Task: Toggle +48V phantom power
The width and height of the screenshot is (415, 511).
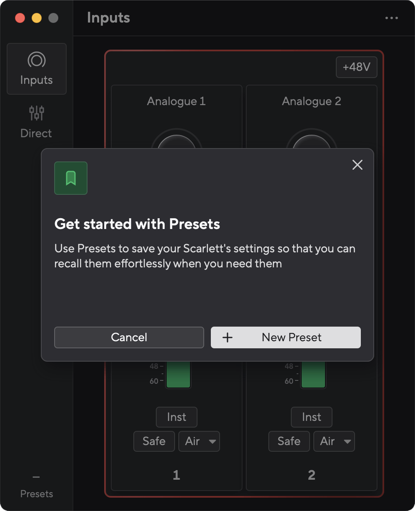Action: (357, 67)
